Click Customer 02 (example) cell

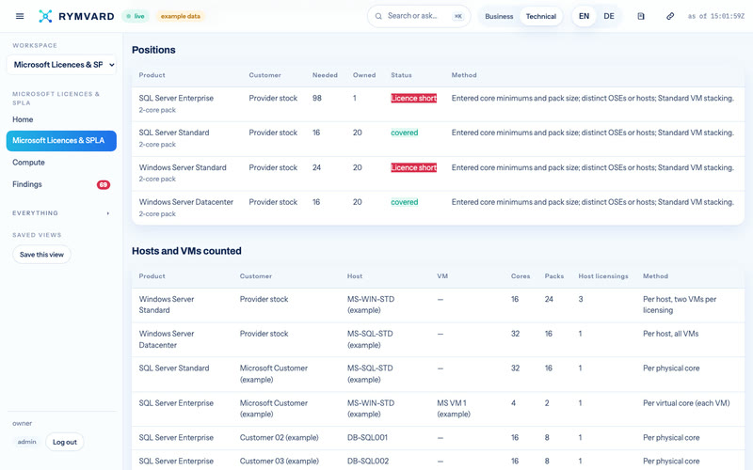tap(279, 438)
